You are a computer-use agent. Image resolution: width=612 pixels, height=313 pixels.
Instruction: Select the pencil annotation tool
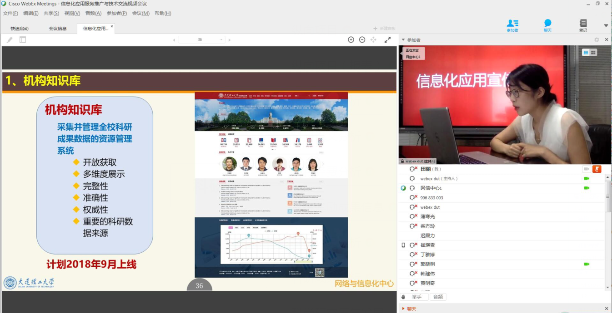(x=10, y=40)
